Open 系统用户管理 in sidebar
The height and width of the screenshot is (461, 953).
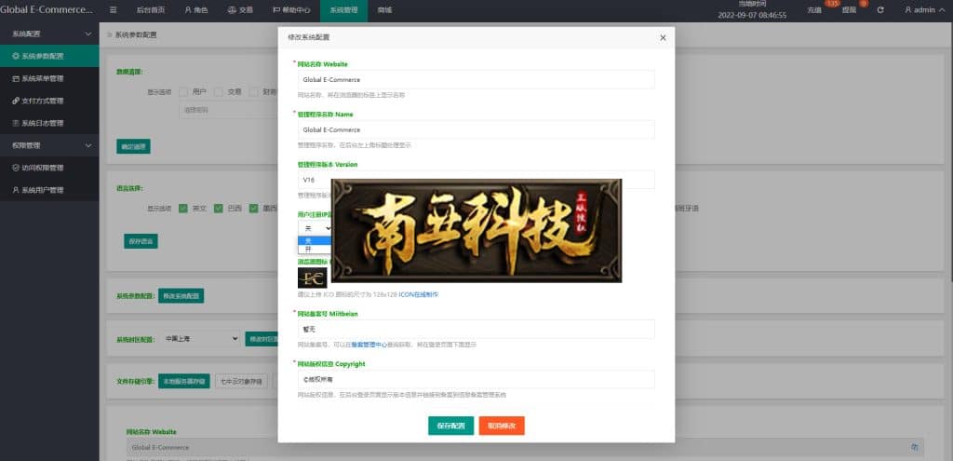[x=49, y=190]
